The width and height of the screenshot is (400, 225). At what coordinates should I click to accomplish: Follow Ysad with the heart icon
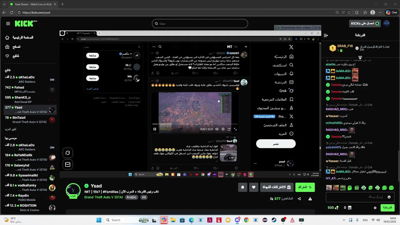pyautogui.click(x=254, y=187)
